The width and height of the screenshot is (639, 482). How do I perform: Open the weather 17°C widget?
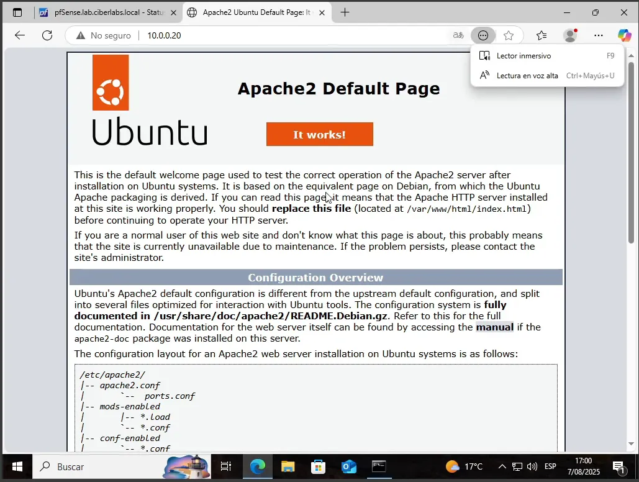(464, 466)
